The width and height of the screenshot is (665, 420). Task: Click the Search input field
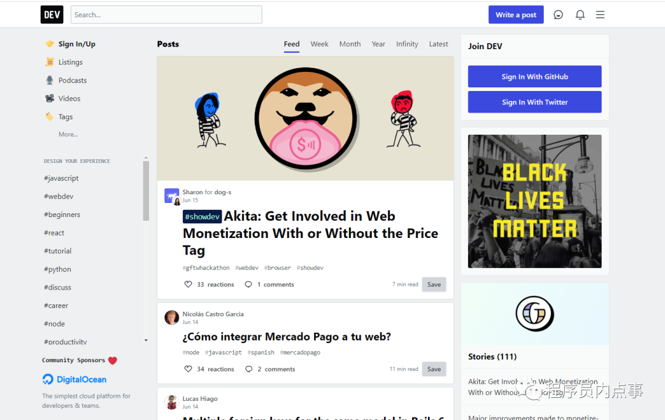point(166,15)
